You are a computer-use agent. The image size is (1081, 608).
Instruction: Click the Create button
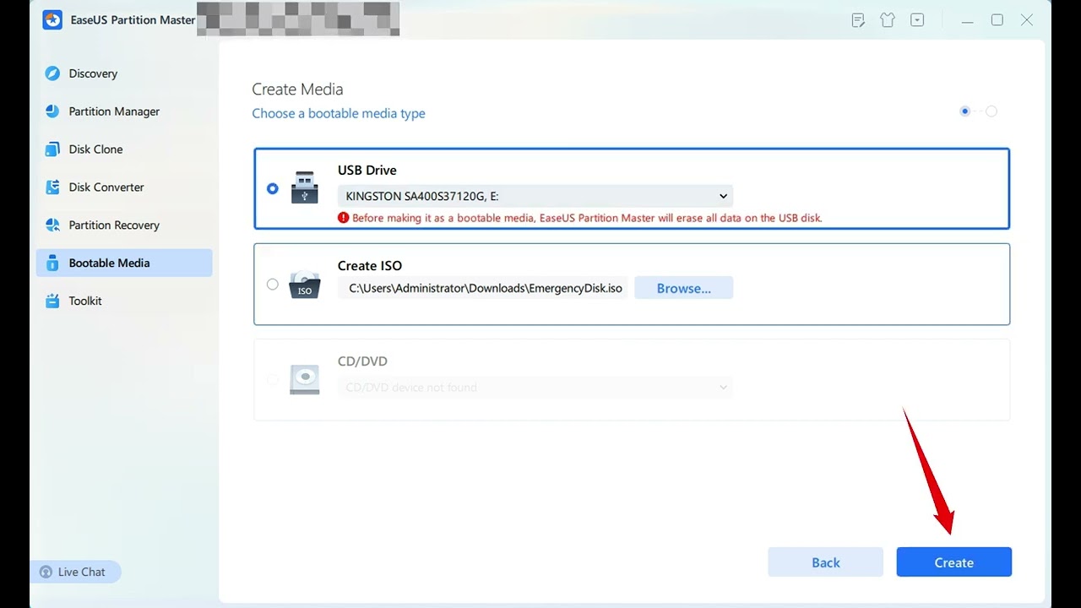953,562
